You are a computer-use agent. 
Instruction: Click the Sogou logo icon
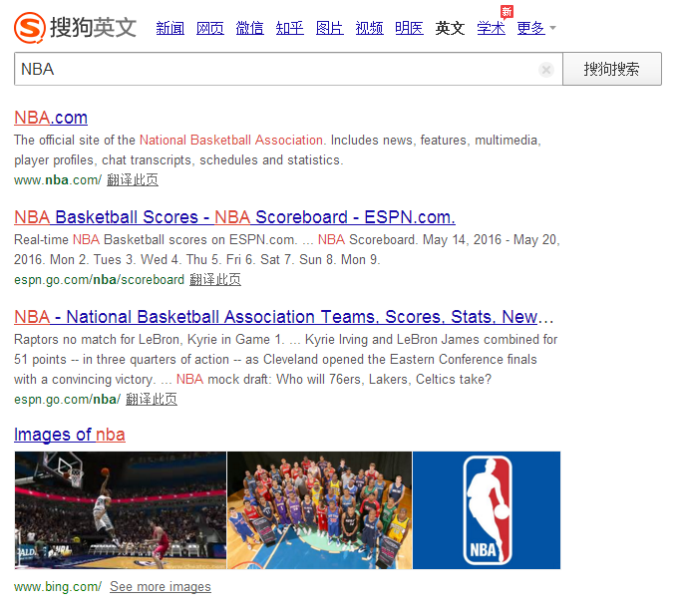tap(29, 27)
